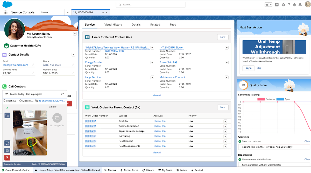The image size is (311, 173).
Task: Open the favorites list dropdown arrow
Action: pyautogui.click(x=271, y=5)
